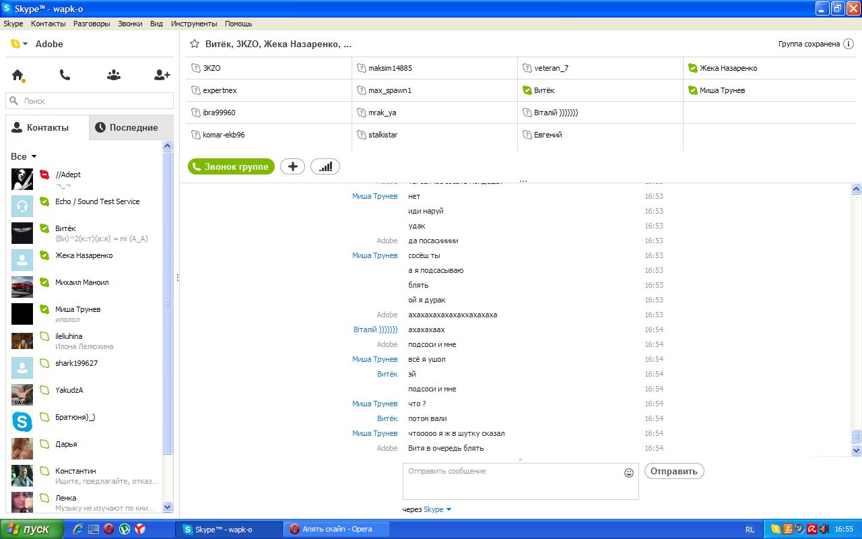Image resolution: width=862 pixels, height=539 pixels.
Task: Open the Skype menu
Action: 13,24
